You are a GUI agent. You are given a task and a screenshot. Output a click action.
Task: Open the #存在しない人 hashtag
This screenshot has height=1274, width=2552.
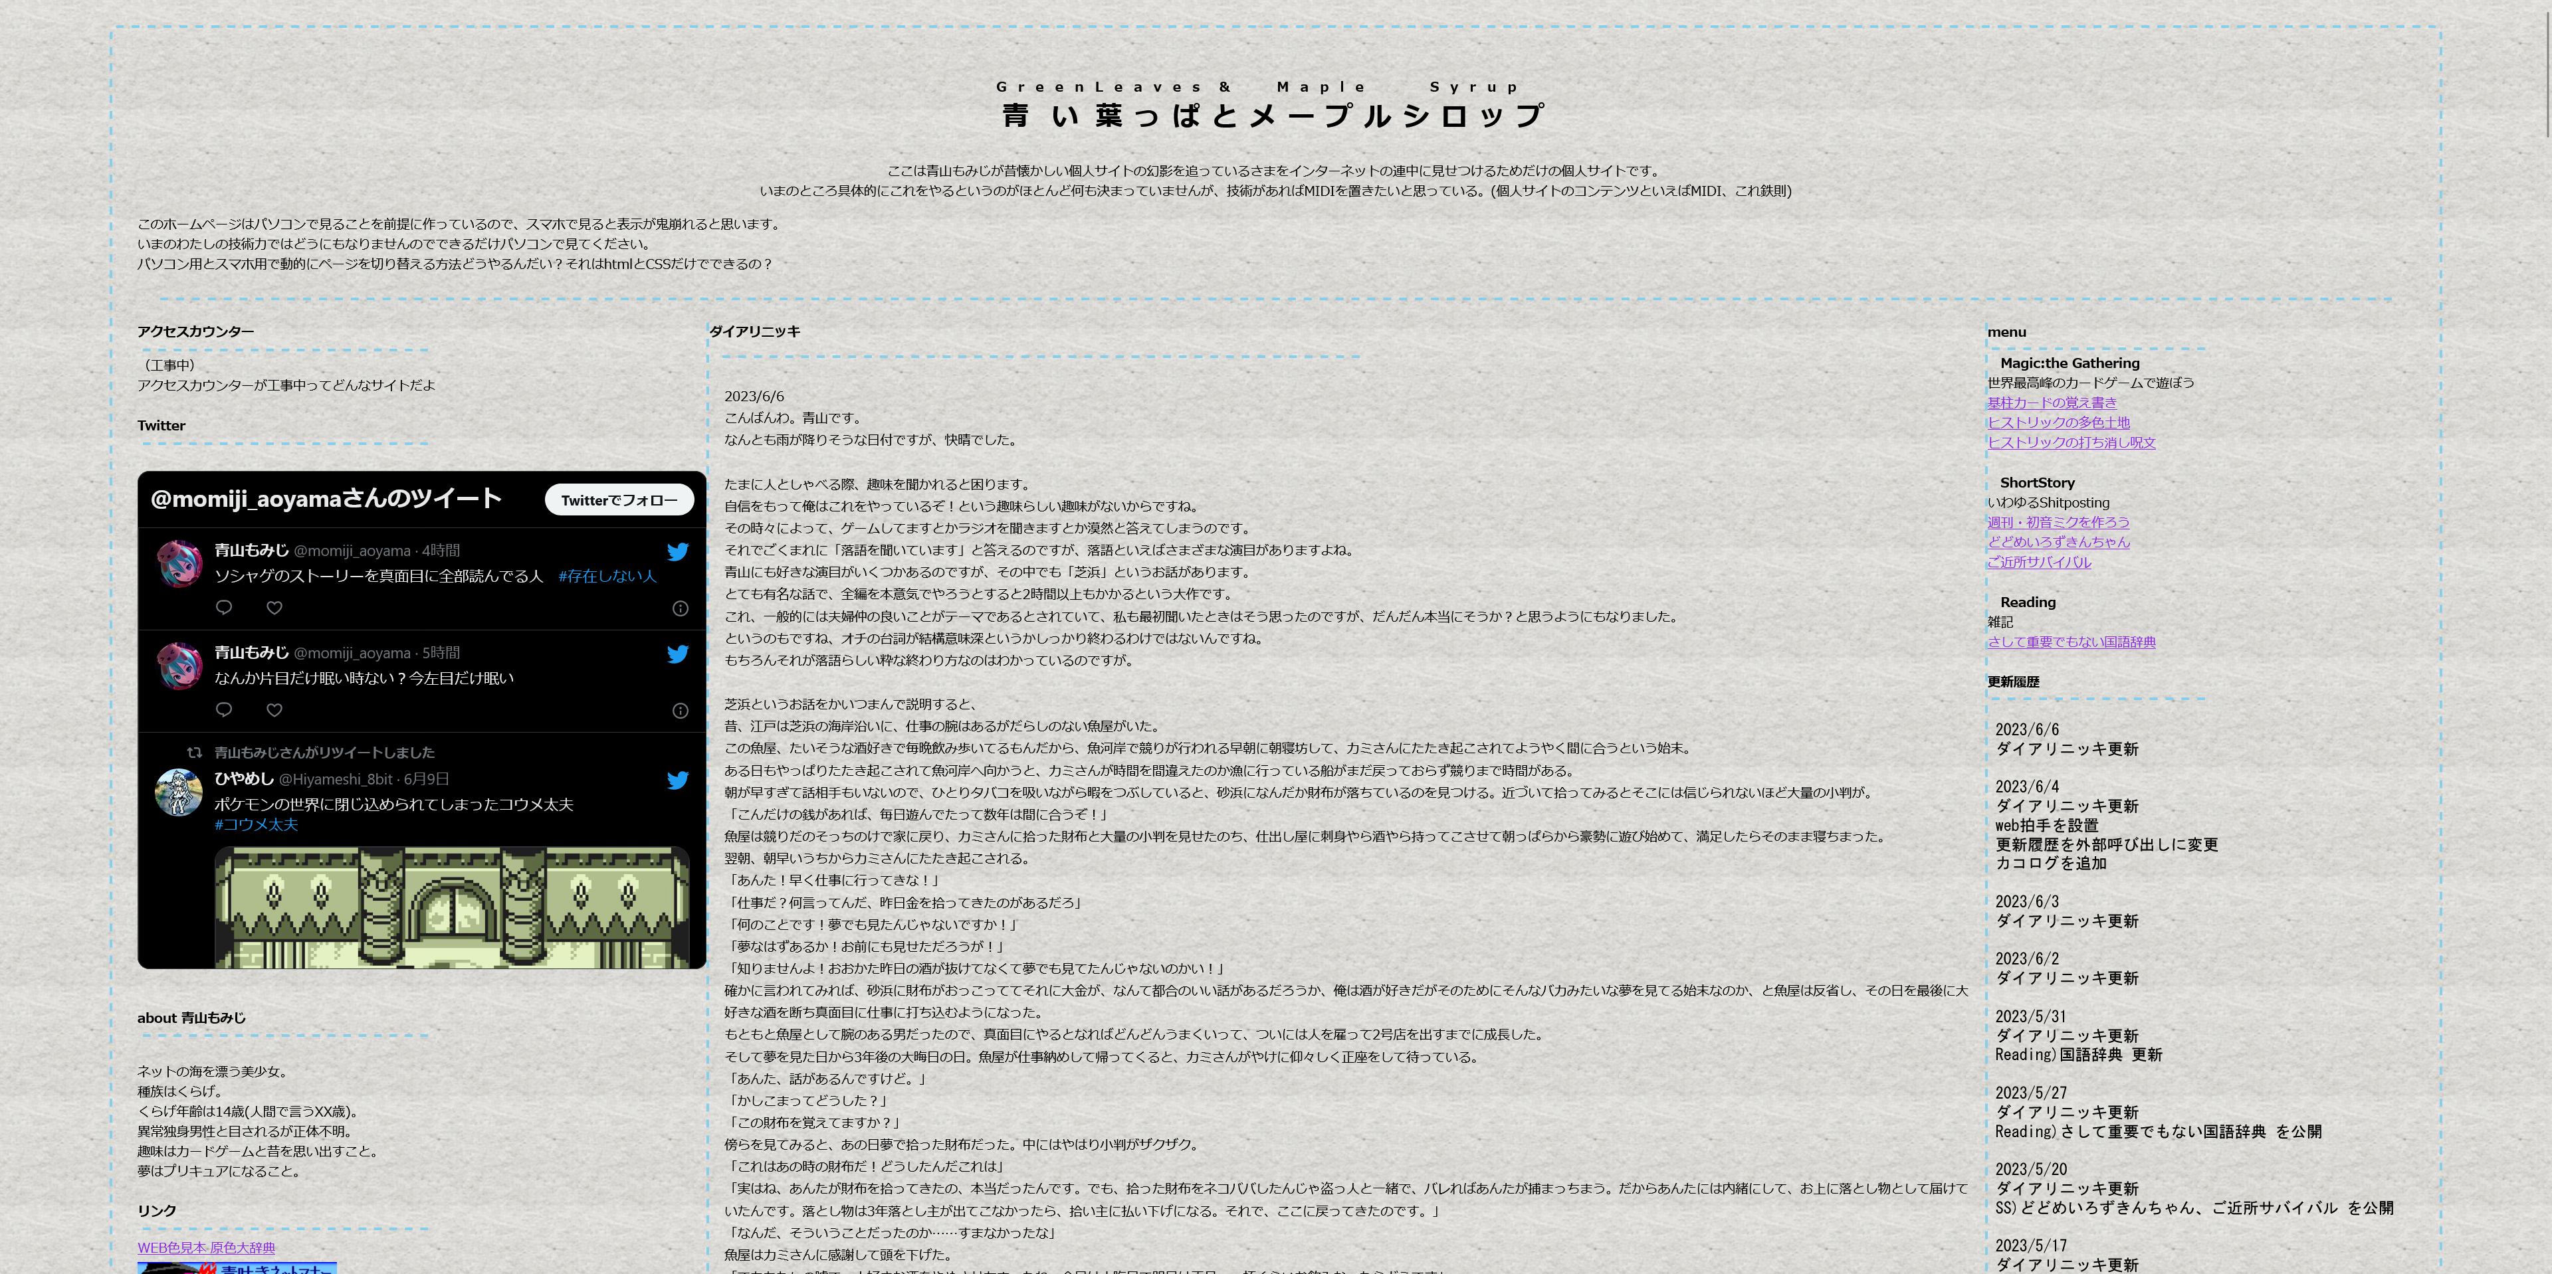606,576
